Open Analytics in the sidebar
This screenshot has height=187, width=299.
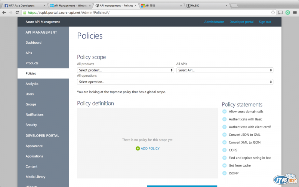click(32, 84)
